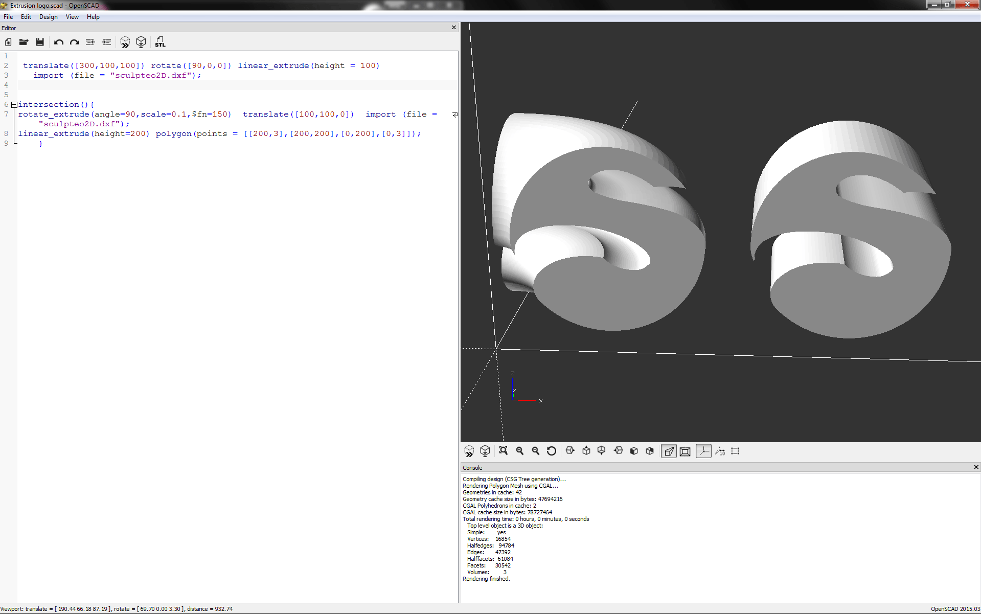Export the model as STL

pyautogui.click(x=160, y=42)
